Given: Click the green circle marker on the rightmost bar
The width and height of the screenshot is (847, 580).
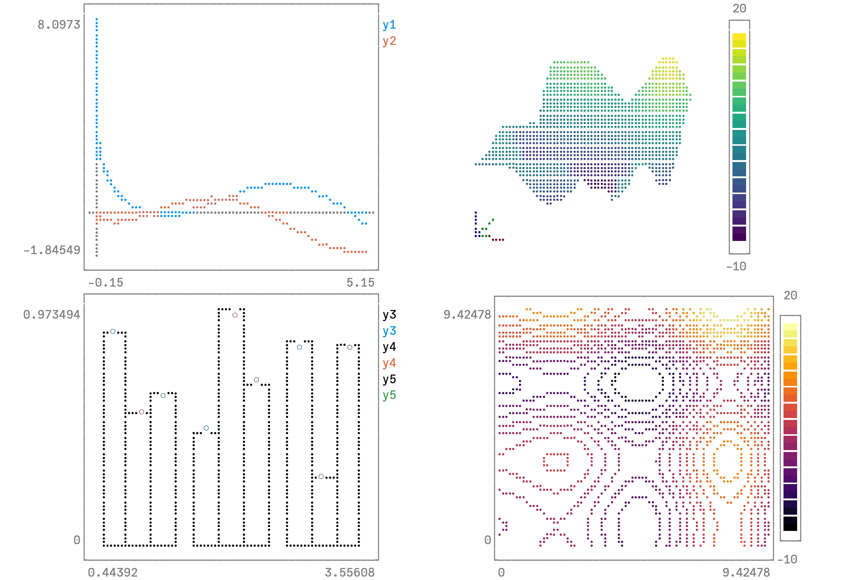Looking at the screenshot, I should 350,347.
